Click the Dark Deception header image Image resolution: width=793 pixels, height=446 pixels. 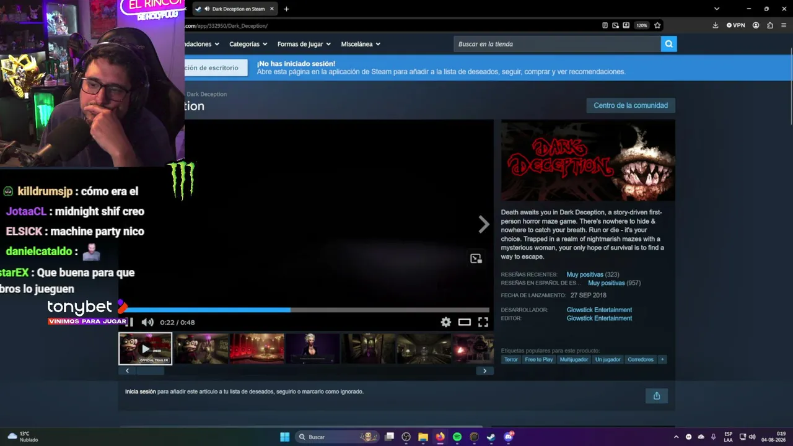(588, 160)
